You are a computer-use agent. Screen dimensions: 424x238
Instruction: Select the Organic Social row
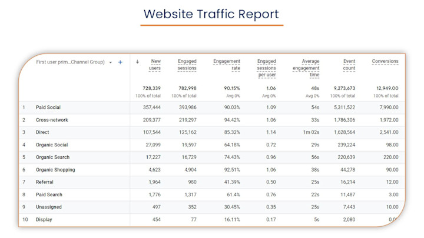212,145
